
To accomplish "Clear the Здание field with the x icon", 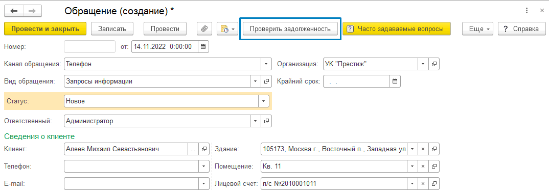I will pyautogui.click(x=423, y=149).
